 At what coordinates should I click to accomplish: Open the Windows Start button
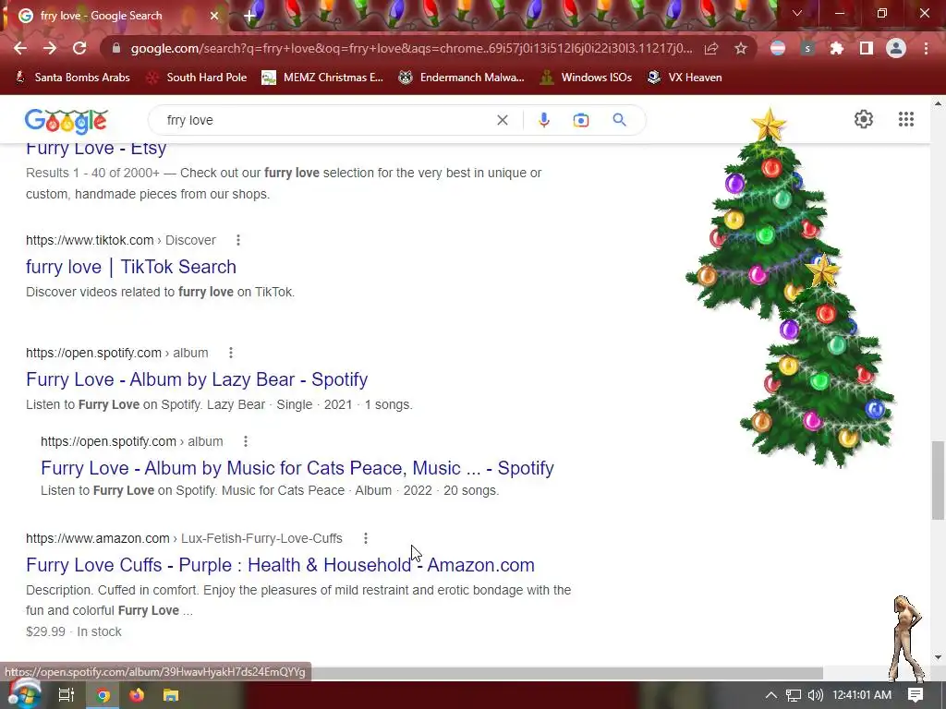[x=24, y=694]
